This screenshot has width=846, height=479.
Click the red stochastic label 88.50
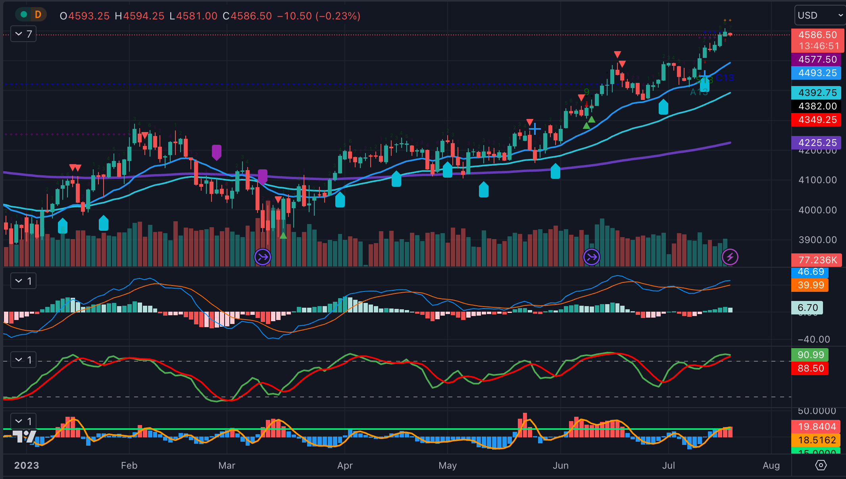[811, 368]
